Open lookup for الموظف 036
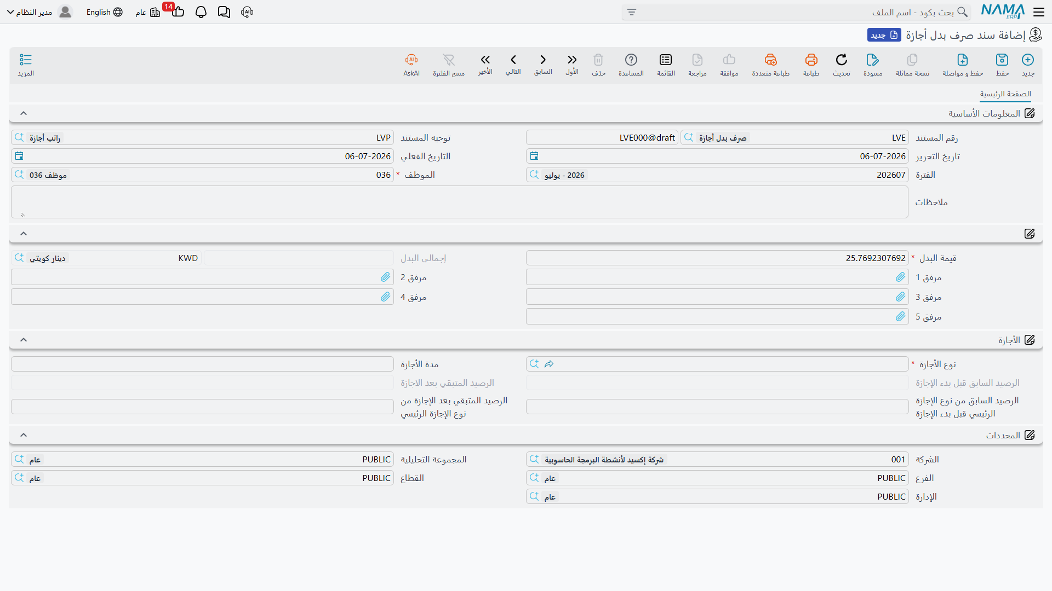 pyautogui.click(x=19, y=175)
